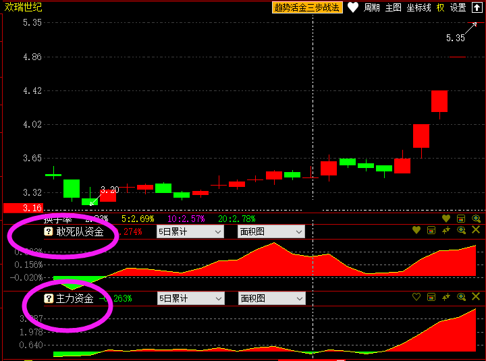Click the magnifier icon in 敢死队资金 panel
The width and height of the screenshot is (486, 361).
tap(461, 231)
